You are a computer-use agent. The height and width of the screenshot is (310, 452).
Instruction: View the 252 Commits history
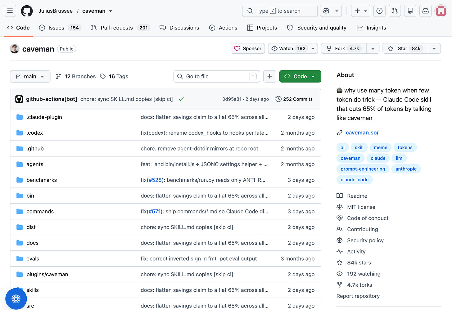[x=294, y=99]
